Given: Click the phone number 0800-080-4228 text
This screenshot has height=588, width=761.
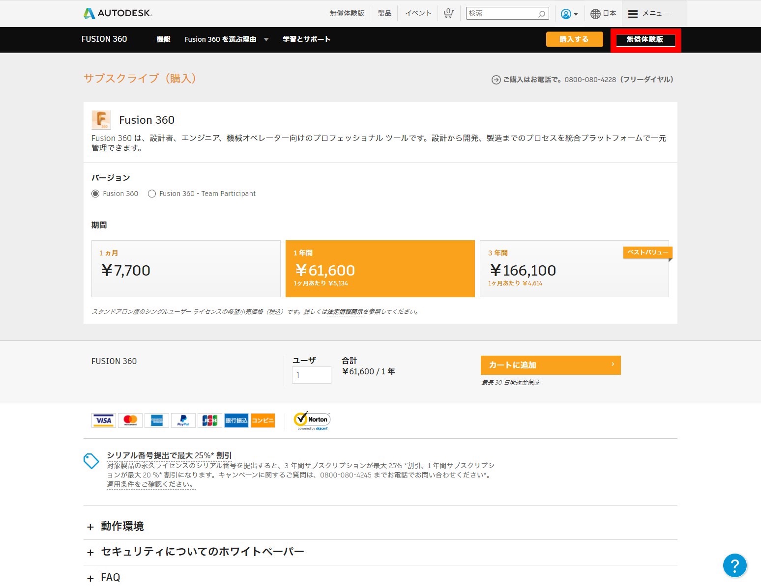Looking at the screenshot, I should 590,80.
